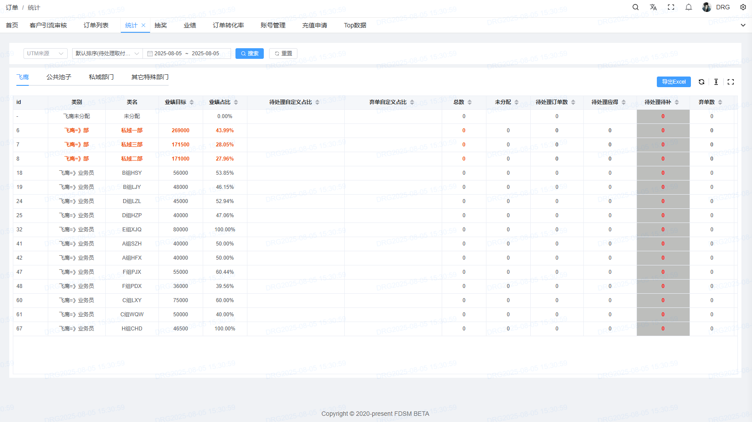Switch to the 公共池子 tab
The height and width of the screenshot is (422, 752).
(59, 77)
